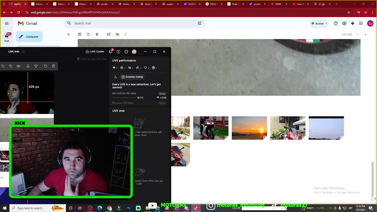
Task: Show Gmail search options
Action: 199,23
